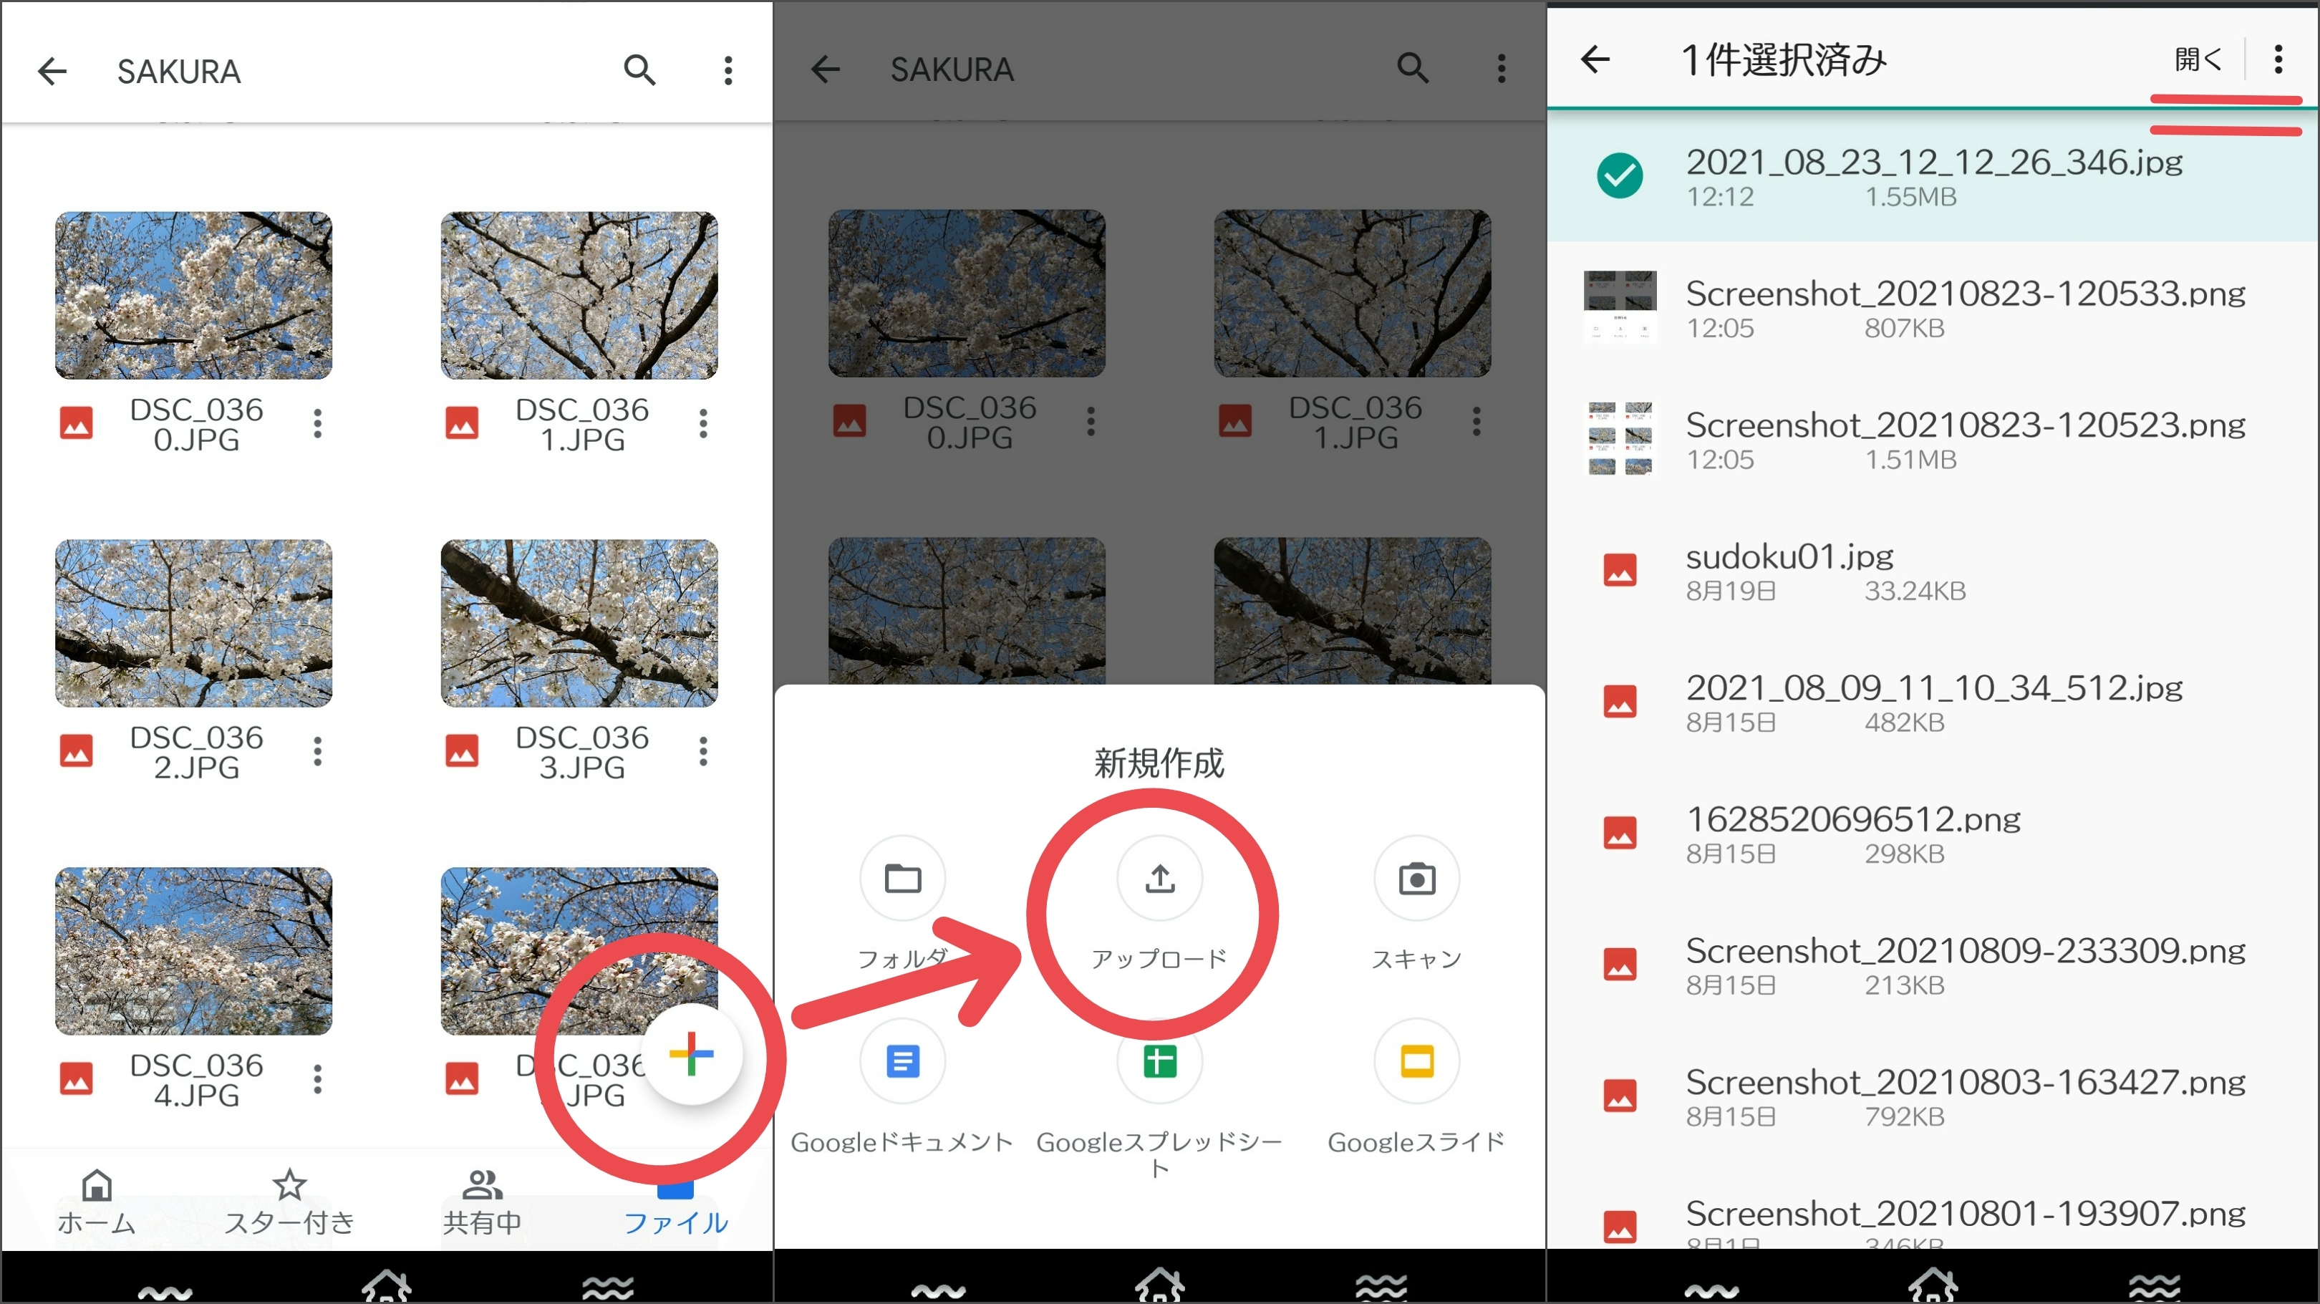2320x1304 pixels.
Task: Switch to the 共有中 tab
Action: [x=482, y=1202]
